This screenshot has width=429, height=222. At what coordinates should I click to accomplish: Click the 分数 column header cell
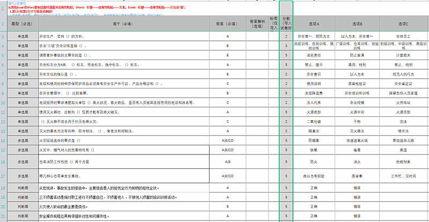pyautogui.click(x=287, y=24)
